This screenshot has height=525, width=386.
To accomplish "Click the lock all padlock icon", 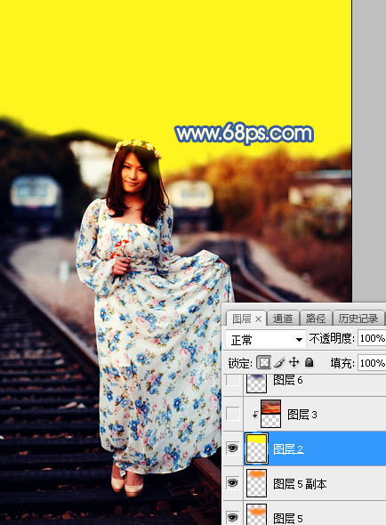I will 310,362.
